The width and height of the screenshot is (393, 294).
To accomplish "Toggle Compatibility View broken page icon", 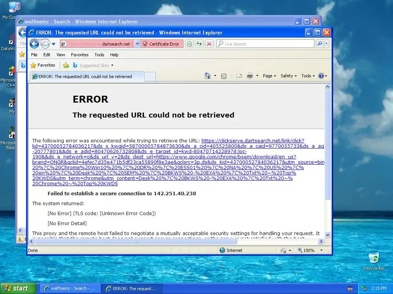I will click(x=189, y=44).
